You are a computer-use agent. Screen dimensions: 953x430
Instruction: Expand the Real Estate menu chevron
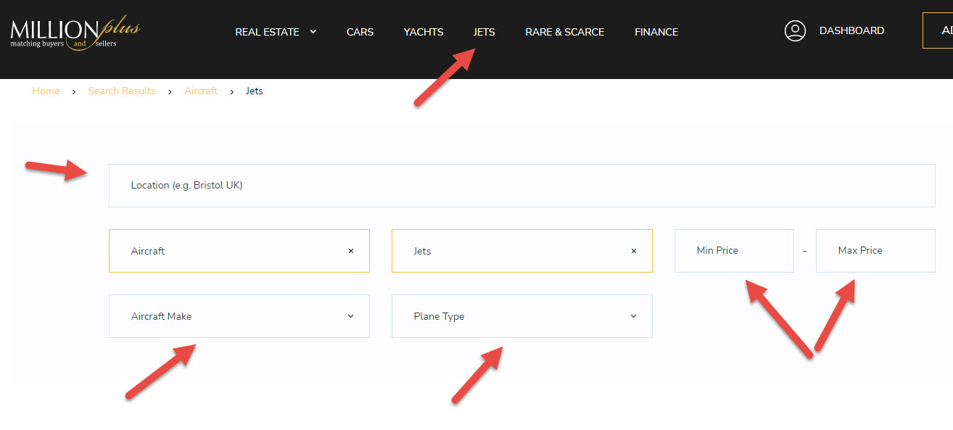click(313, 32)
